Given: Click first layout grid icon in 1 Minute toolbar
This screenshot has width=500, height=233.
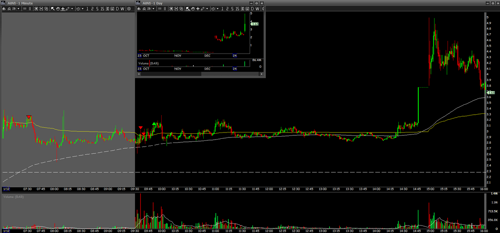Looking at the screenshot, I should [x=36, y=9].
